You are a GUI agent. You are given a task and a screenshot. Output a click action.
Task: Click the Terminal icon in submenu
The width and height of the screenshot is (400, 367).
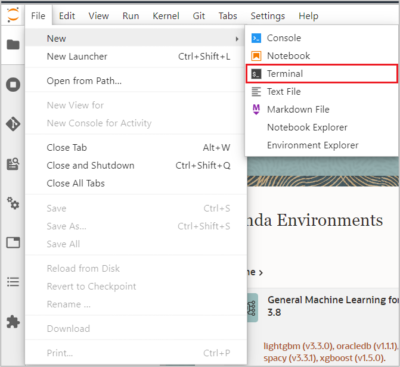256,74
